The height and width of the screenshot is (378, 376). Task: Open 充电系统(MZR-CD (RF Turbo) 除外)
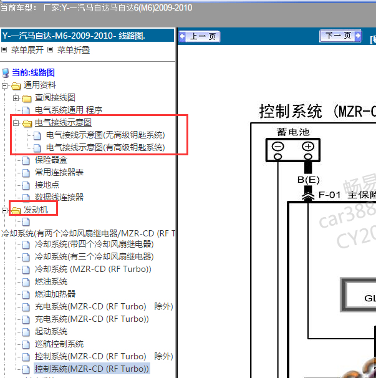(104, 306)
